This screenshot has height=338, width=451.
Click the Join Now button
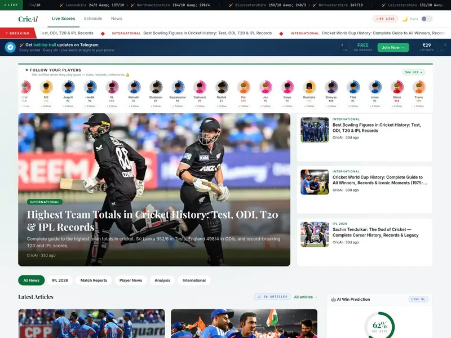click(393, 47)
